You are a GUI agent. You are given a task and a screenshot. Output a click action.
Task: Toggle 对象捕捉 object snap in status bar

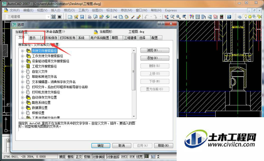(x=99, y=157)
